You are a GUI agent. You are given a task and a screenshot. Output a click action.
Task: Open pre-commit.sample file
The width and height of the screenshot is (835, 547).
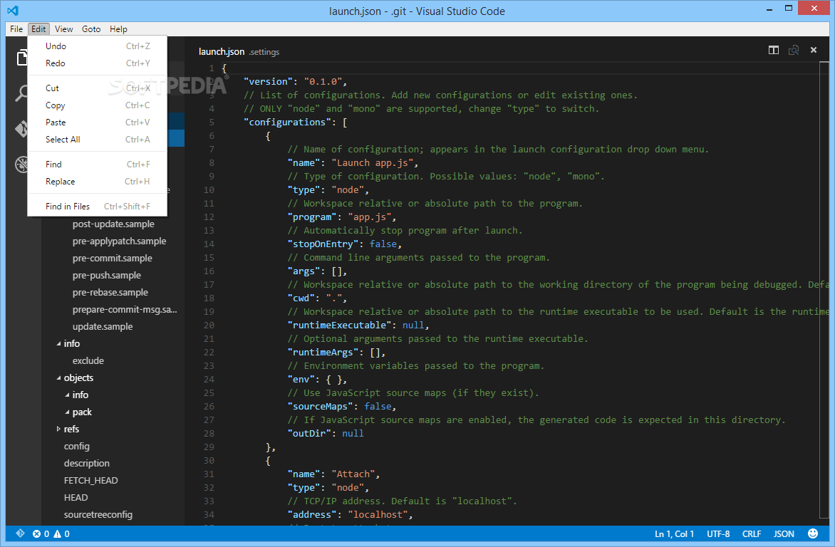(113, 259)
